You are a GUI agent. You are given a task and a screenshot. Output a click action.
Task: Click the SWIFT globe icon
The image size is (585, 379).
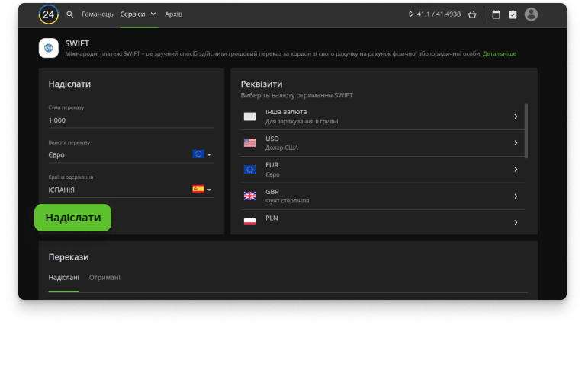point(49,48)
